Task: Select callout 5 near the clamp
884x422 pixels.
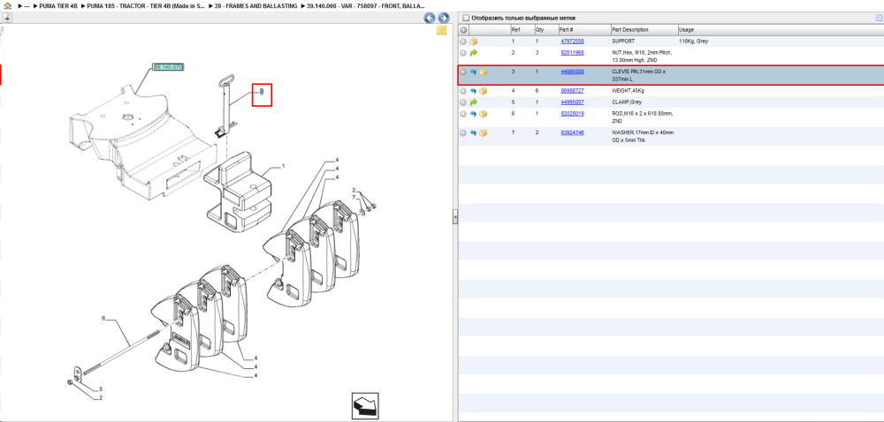Action: click(101, 389)
